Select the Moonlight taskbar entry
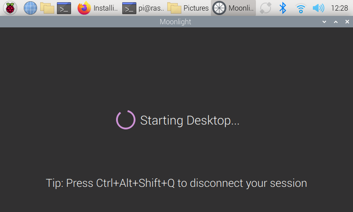This screenshot has width=353, height=212. pos(233,8)
